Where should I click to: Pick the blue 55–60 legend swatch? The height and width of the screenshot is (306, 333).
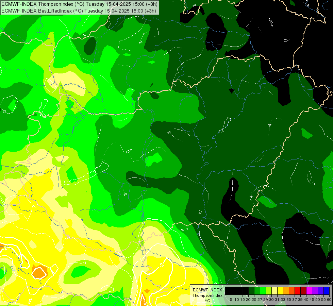pyautogui.click(x=327, y=291)
